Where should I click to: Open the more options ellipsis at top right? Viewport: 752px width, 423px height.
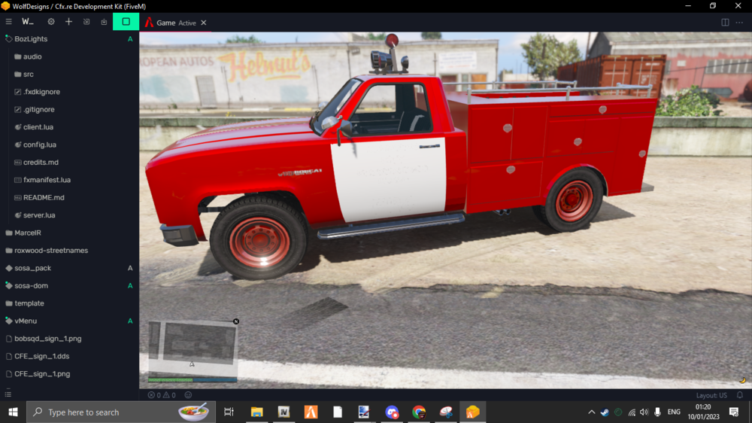point(739,23)
